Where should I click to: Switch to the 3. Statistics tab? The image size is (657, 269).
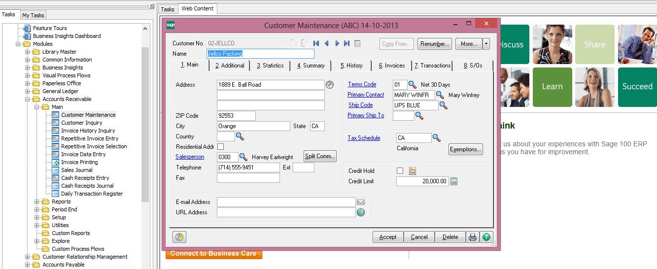click(x=270, y=66)
